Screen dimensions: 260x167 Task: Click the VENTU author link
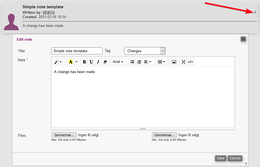(x=49, y=12)
